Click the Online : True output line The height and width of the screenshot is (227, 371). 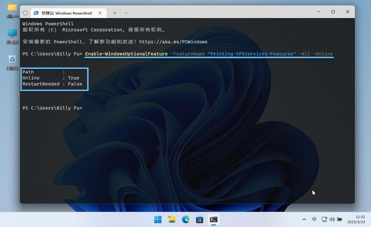51,78
